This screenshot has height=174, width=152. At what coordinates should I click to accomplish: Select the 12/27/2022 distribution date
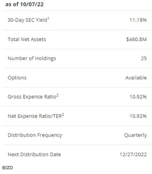click(x=133, y=154)
